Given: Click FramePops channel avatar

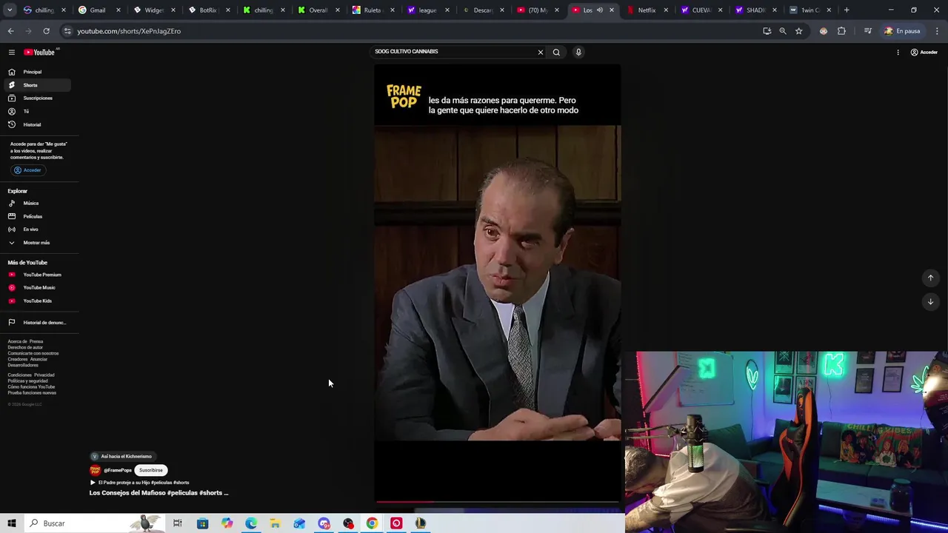Looking at the screenshot, I should point(95,470).
